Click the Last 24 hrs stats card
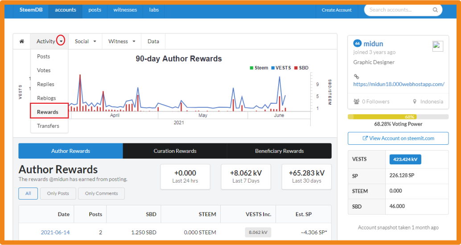Screen dimensions: 461x245 pyautogui.click(x=185, y=177)
